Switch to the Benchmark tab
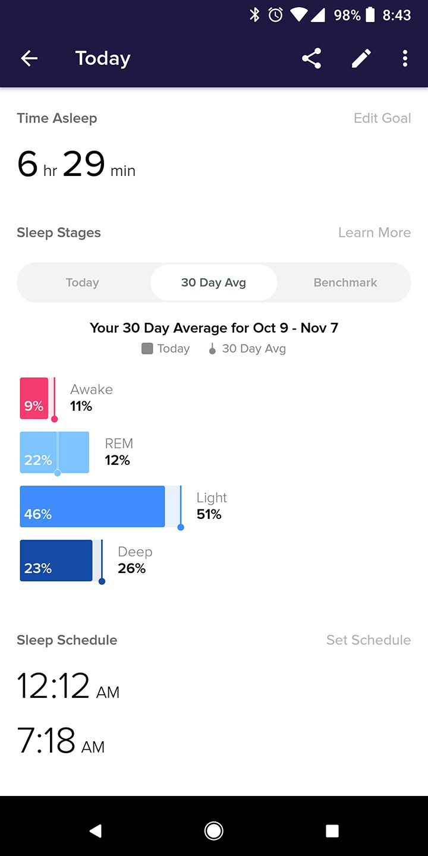The image size is (428, 856). tap(345, 282)
